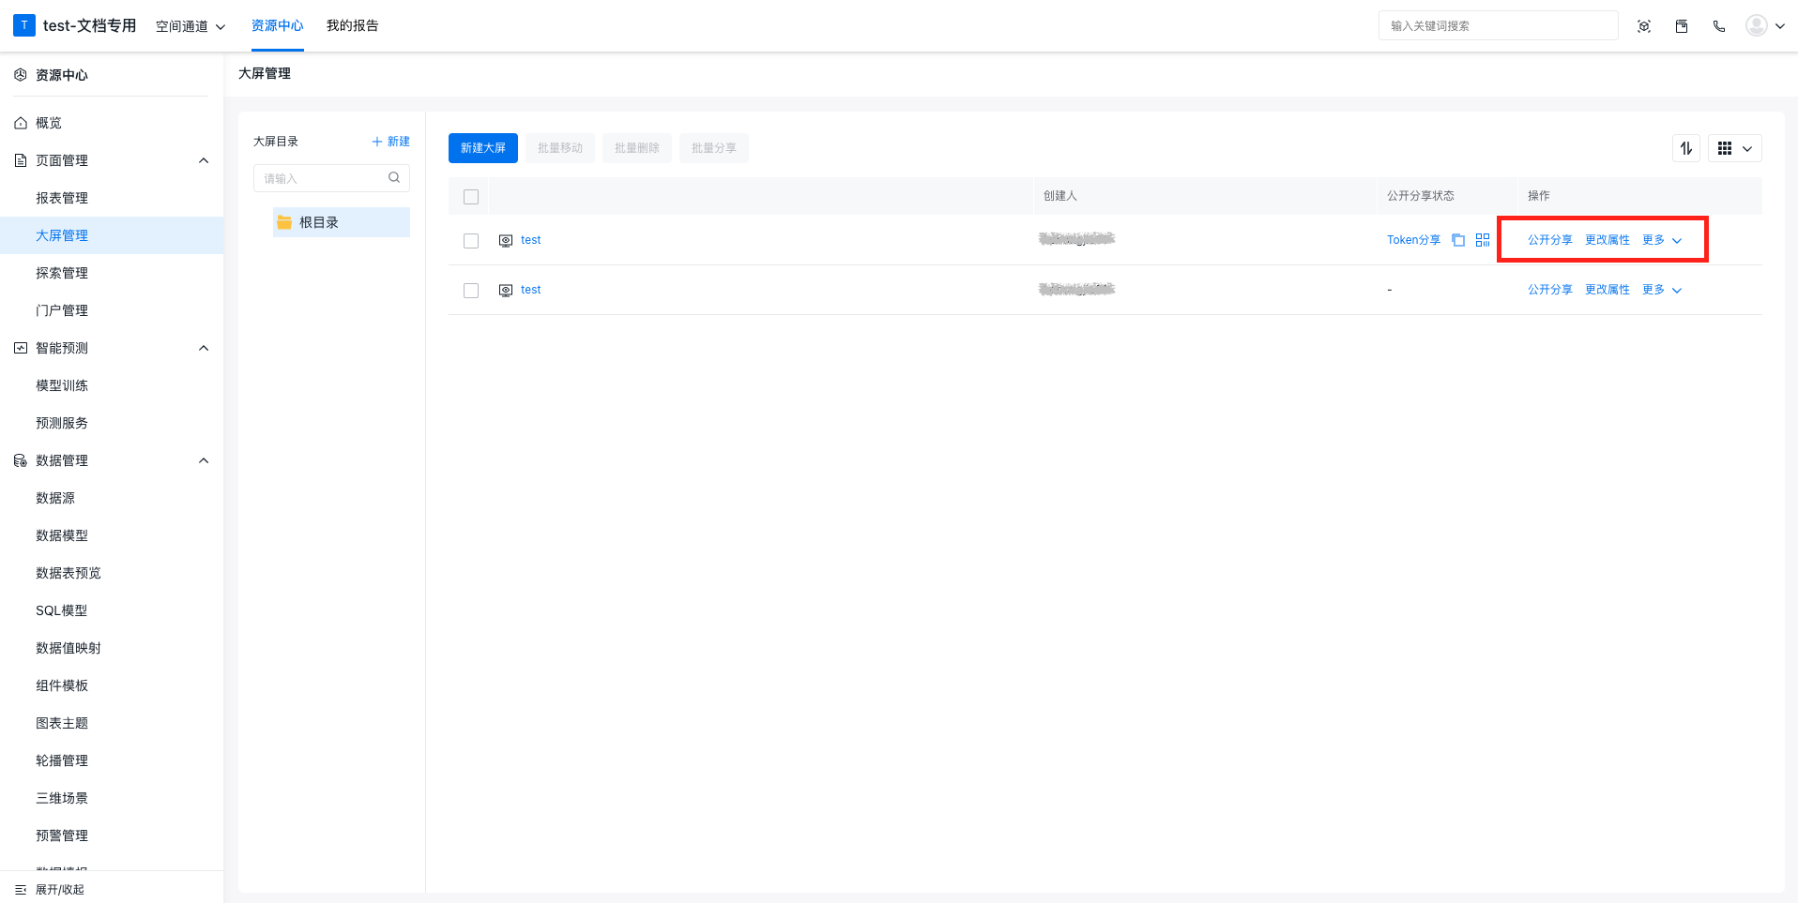Click the 批量移动 button
This screenshot has width=1798, height=903.
(x=560, y=148)
